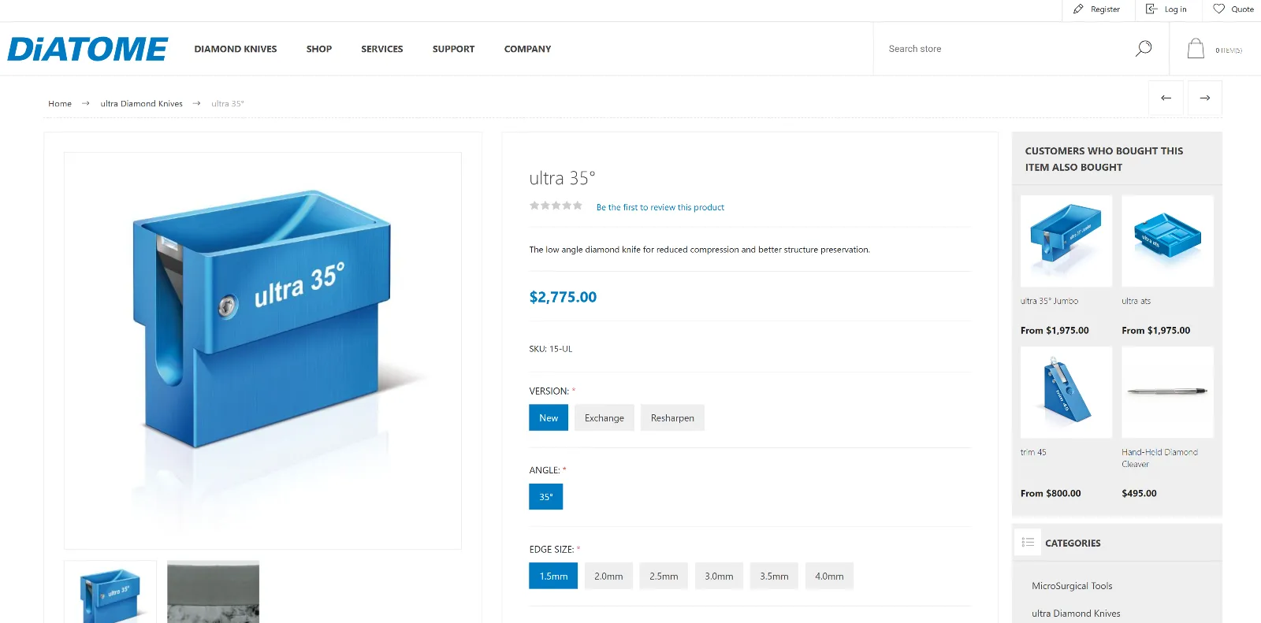Screen dimensions: 1261x623
Task: Click the search magnifier icon
Action: pyautogui.click(x=1144, y=49)
